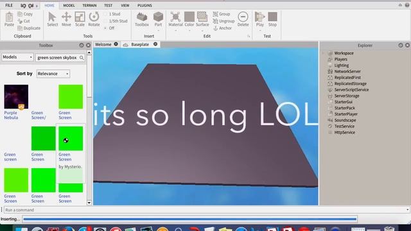Expand the Material dropdown arrow
This screenshot has width=411, height=231.
click(x=175, y=30)
